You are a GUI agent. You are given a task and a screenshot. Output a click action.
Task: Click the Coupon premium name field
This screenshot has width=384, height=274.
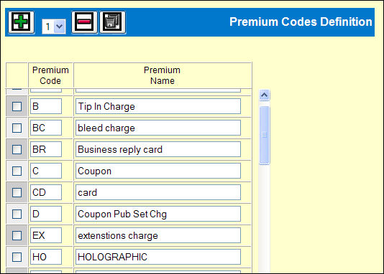158,171
